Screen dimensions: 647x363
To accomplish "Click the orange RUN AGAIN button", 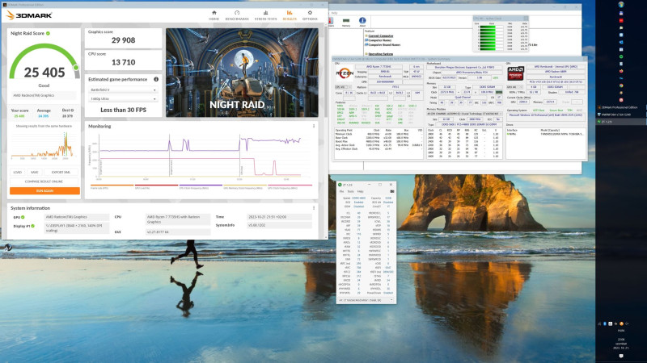I will point(44,191).
